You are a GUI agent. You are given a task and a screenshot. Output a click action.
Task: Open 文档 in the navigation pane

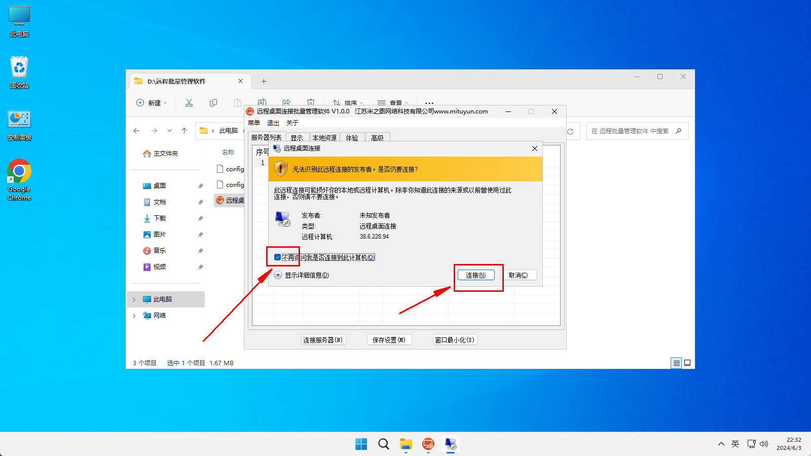[x=155, y=202]
